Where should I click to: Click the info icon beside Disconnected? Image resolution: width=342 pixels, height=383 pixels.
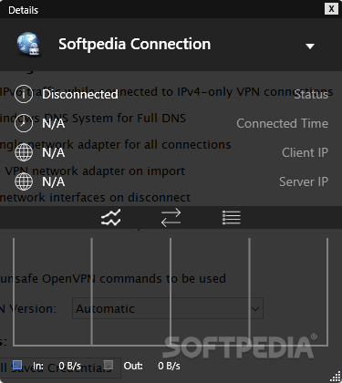[24, 94]
